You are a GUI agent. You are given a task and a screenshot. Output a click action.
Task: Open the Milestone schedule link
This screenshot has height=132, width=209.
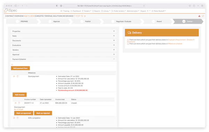click(x=175, y=44)
